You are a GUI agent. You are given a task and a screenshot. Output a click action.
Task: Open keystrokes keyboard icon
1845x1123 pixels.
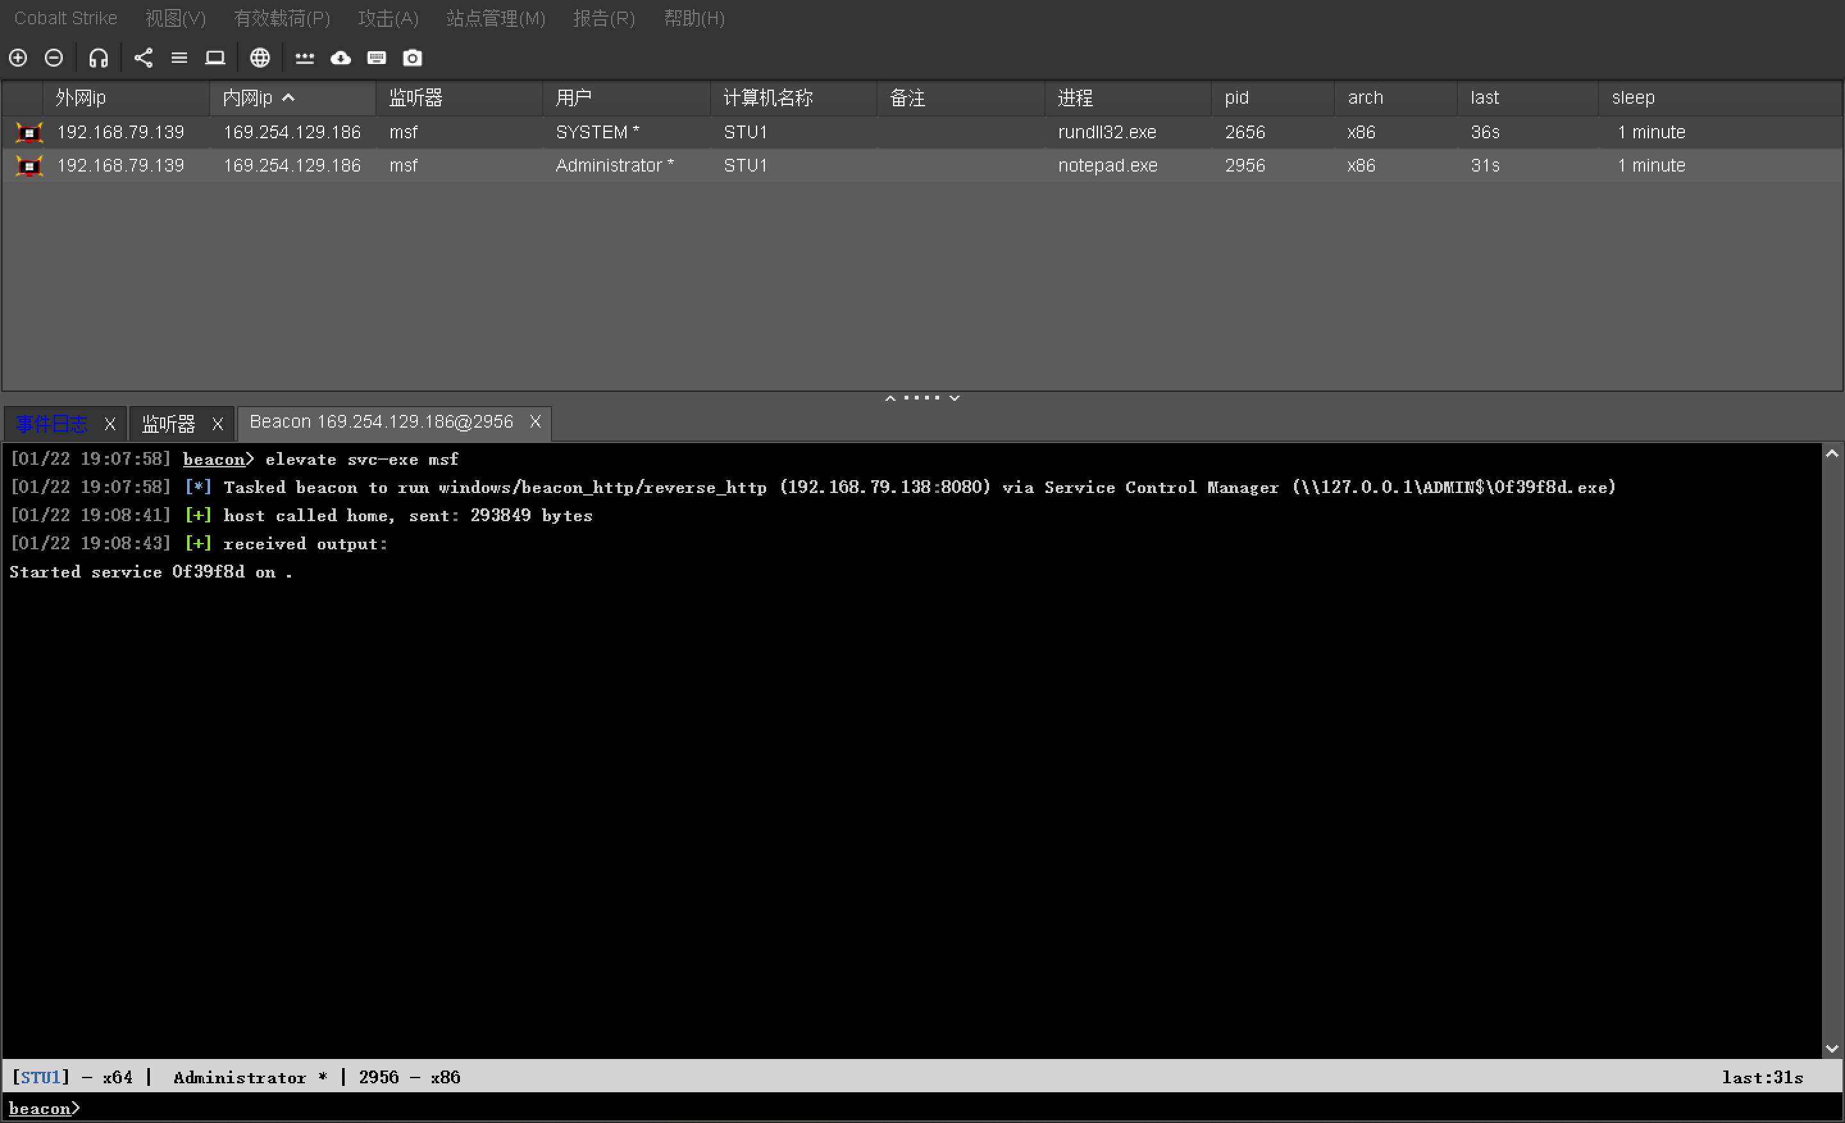[x=377, y=58]
